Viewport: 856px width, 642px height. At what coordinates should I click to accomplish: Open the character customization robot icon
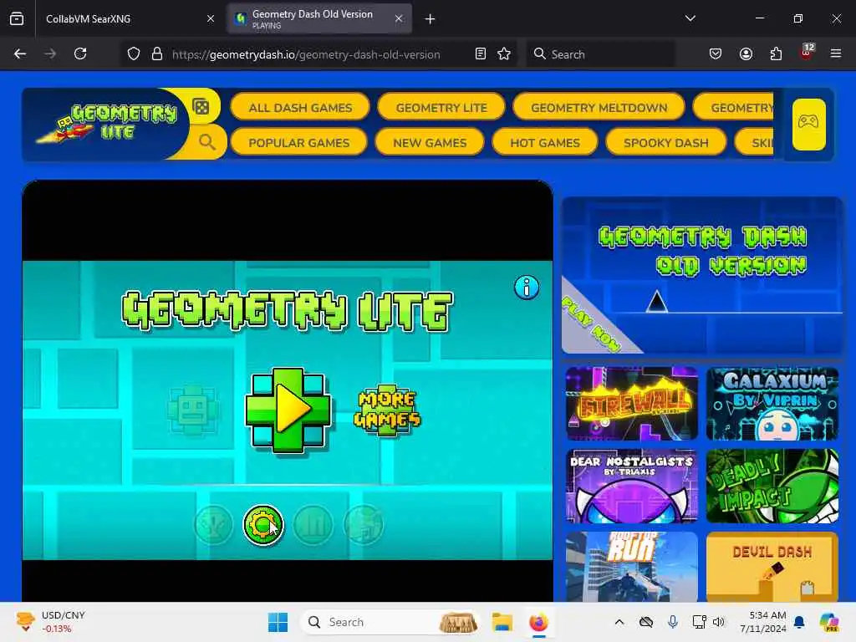[192, 410]
